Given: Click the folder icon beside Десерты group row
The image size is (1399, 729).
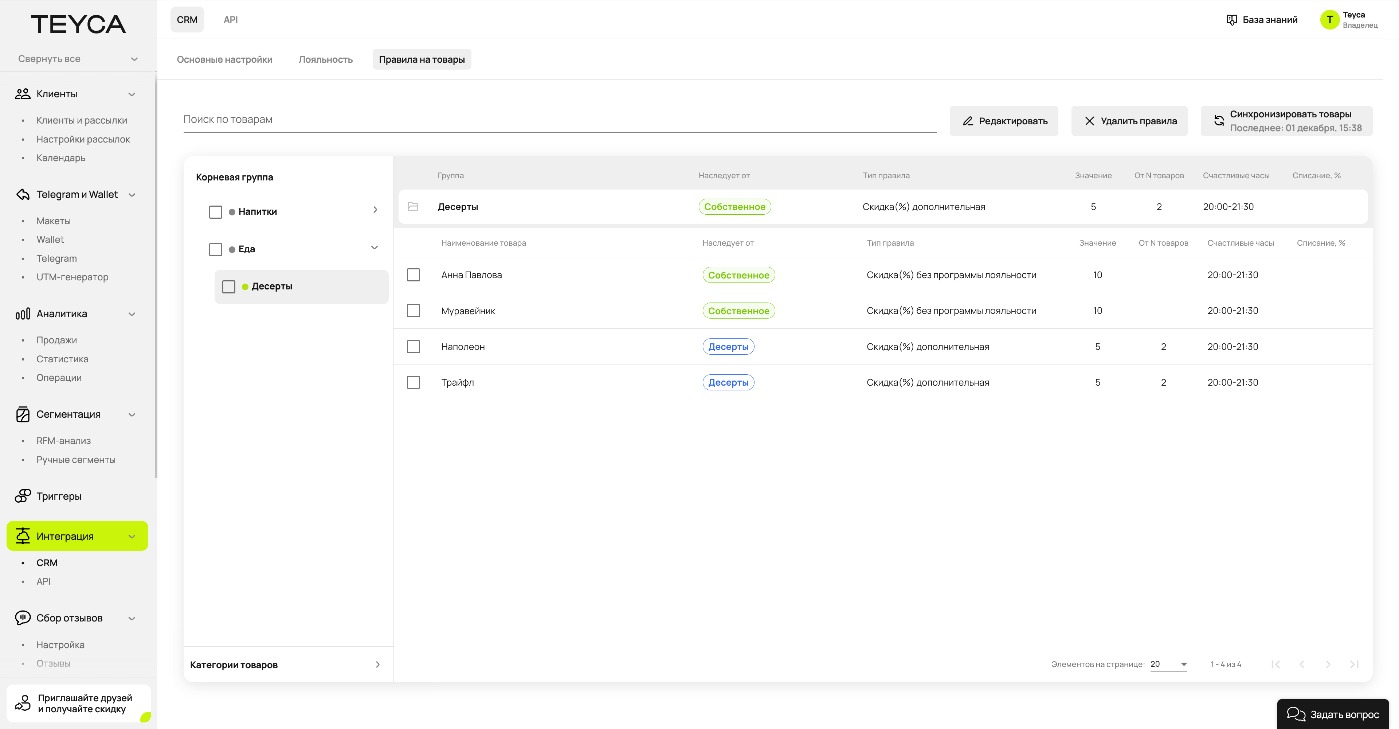Looking at the screenshot, I should point(413,206).
